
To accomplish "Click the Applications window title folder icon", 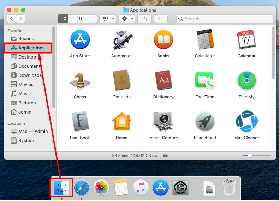I will coord(126,10).
